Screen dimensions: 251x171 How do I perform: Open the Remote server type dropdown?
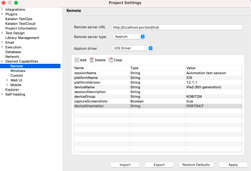pyautogui.click(x=128, y=37)
